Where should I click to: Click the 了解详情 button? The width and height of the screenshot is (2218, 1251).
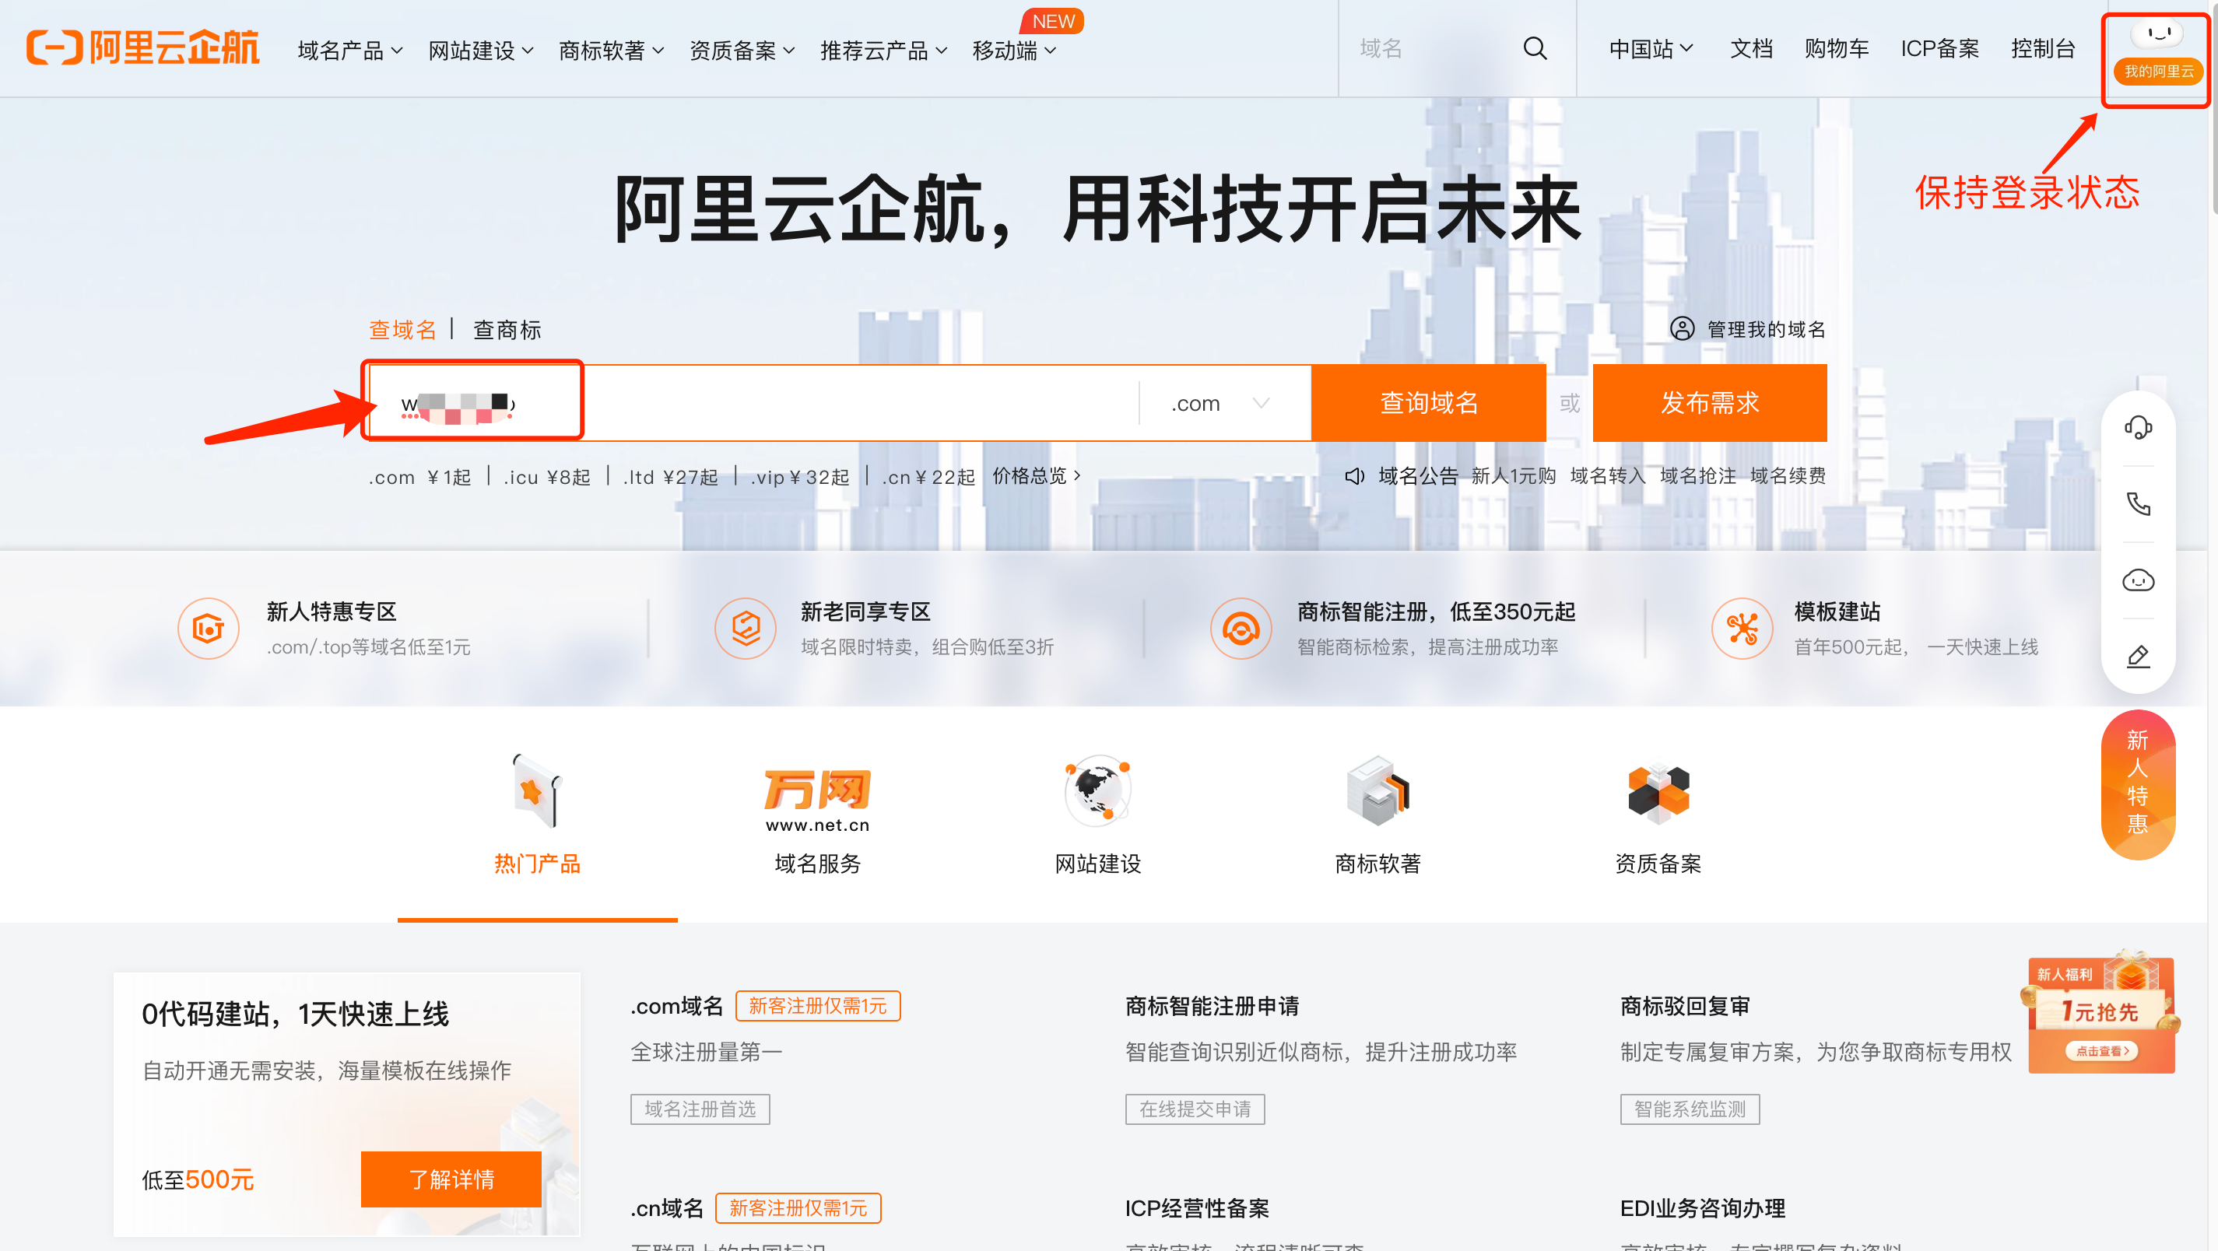tap(451, 1179)
